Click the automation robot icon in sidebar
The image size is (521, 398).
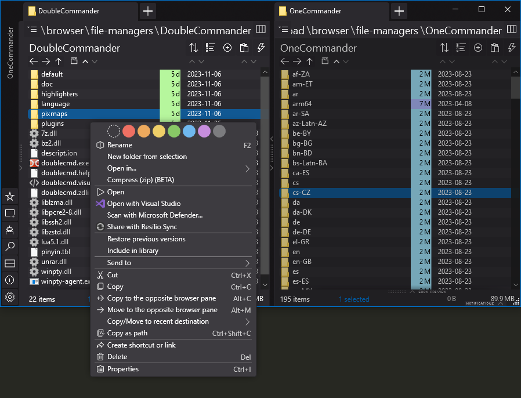pyautogui.click(x=10, y=230)
